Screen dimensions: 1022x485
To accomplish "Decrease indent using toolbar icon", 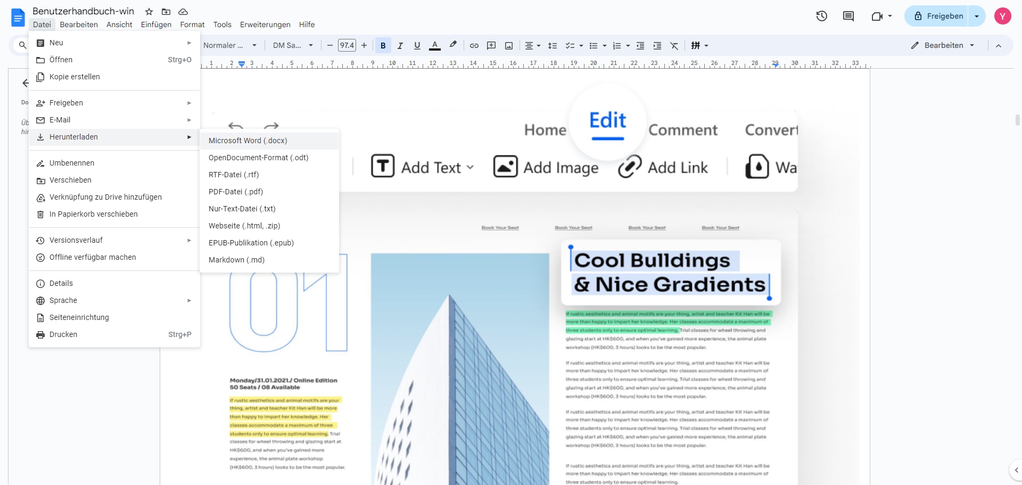I will 640,46.
